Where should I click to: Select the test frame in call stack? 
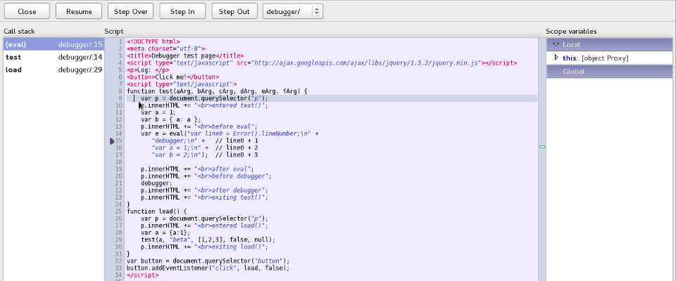tap(53, 57)
